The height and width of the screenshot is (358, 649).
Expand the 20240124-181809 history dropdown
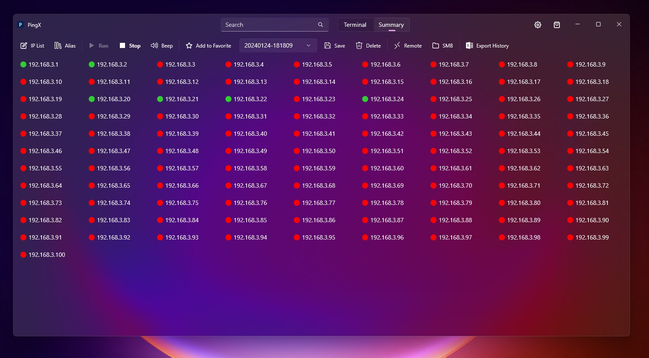point(278,45)
